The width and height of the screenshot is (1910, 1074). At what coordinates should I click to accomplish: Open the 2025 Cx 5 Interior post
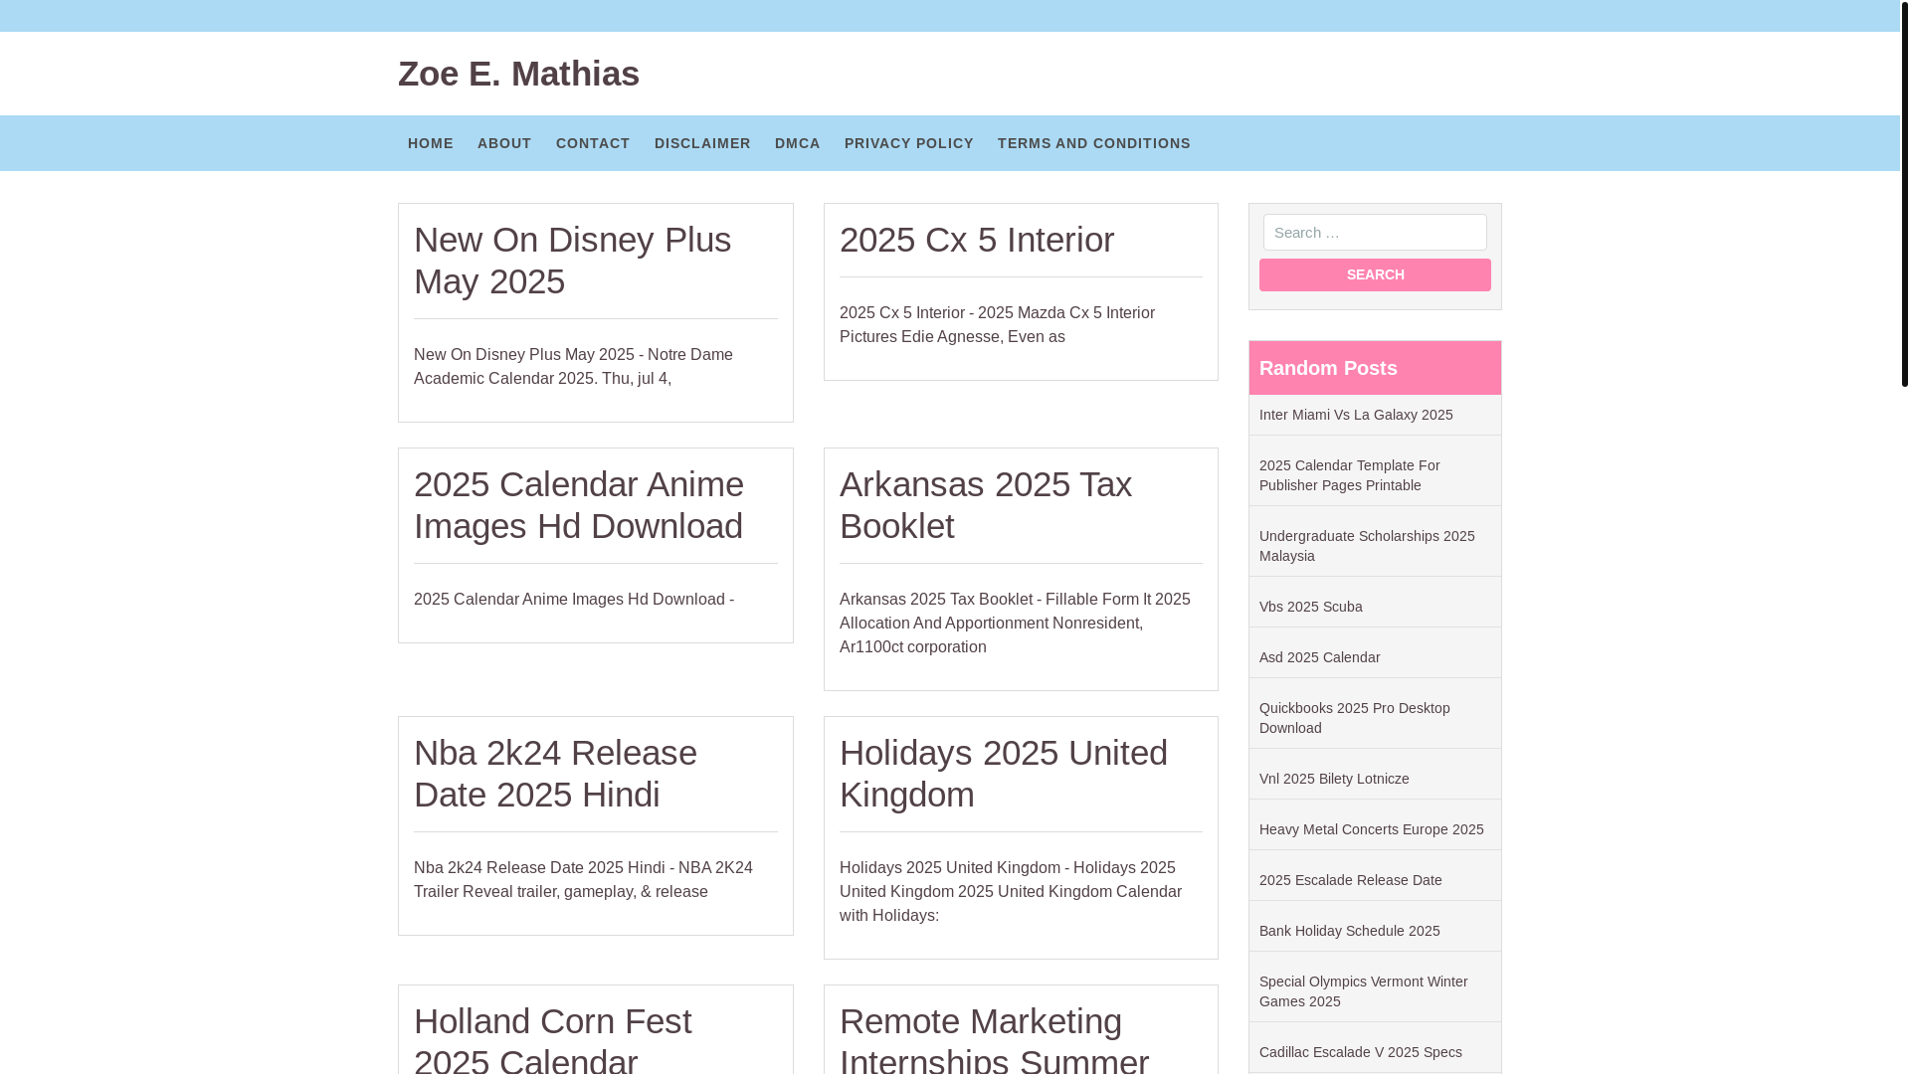977,240
